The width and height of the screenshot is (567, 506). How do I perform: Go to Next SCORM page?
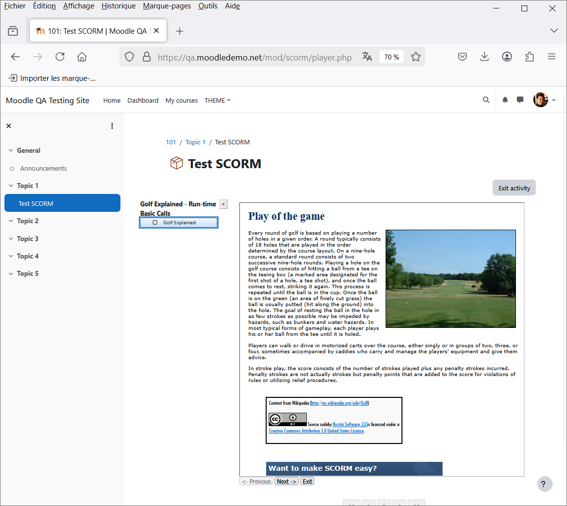[286, 481]
